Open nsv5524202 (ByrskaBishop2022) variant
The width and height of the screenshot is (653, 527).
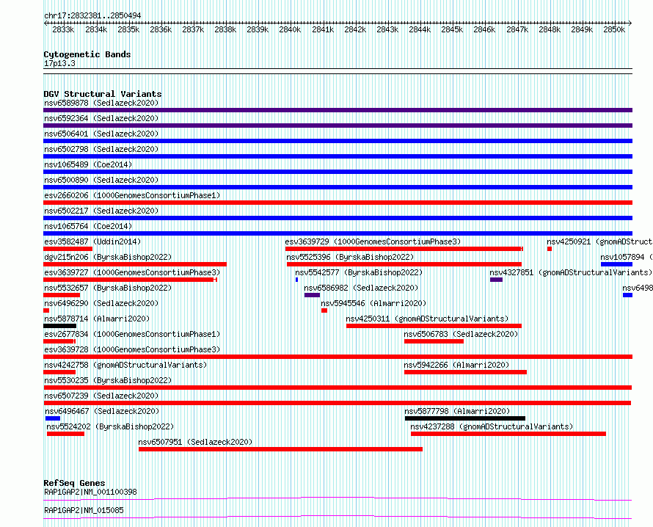pyautogui.click(x=110, y=426)
